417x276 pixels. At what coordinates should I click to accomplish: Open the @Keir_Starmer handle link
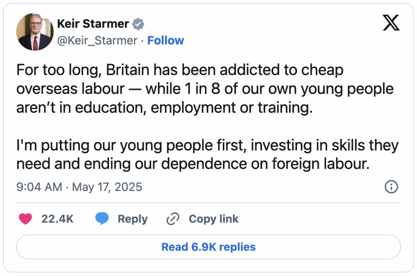tap(97, 41)
